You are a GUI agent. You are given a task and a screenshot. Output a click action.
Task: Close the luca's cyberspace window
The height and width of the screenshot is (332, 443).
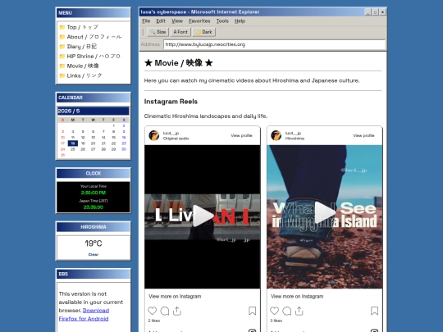coord(382,12)
